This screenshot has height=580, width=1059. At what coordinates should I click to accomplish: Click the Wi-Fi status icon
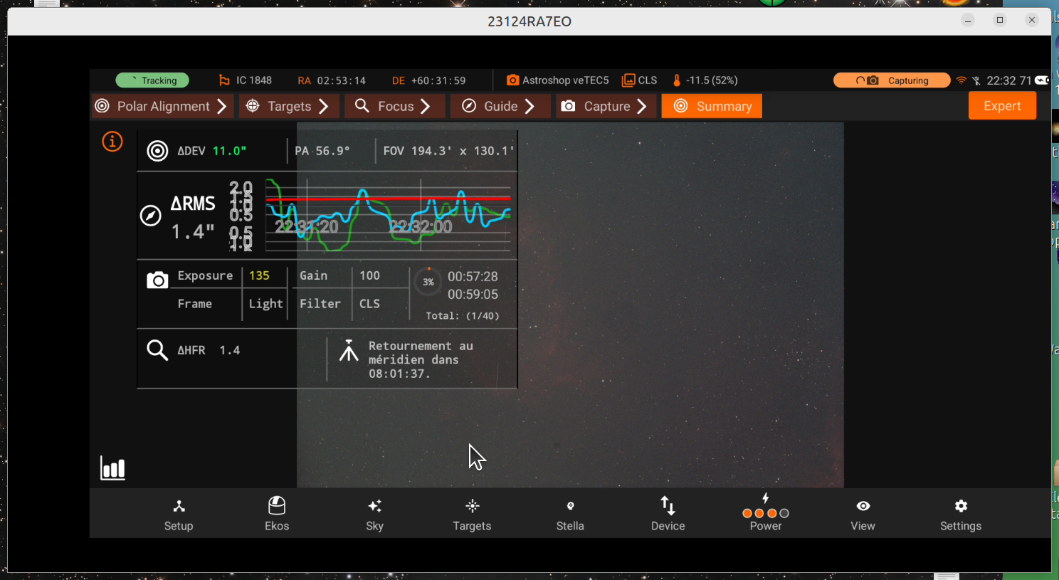[x=961, y=80]
